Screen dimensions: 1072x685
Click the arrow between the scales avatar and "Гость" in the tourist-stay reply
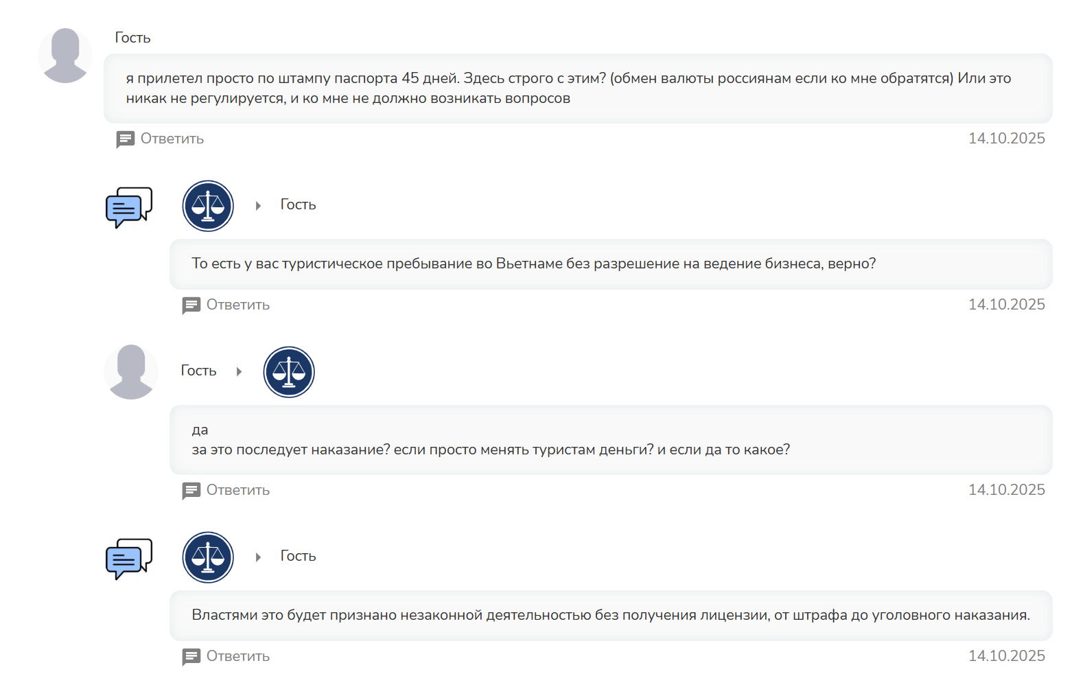click(258, 206)
